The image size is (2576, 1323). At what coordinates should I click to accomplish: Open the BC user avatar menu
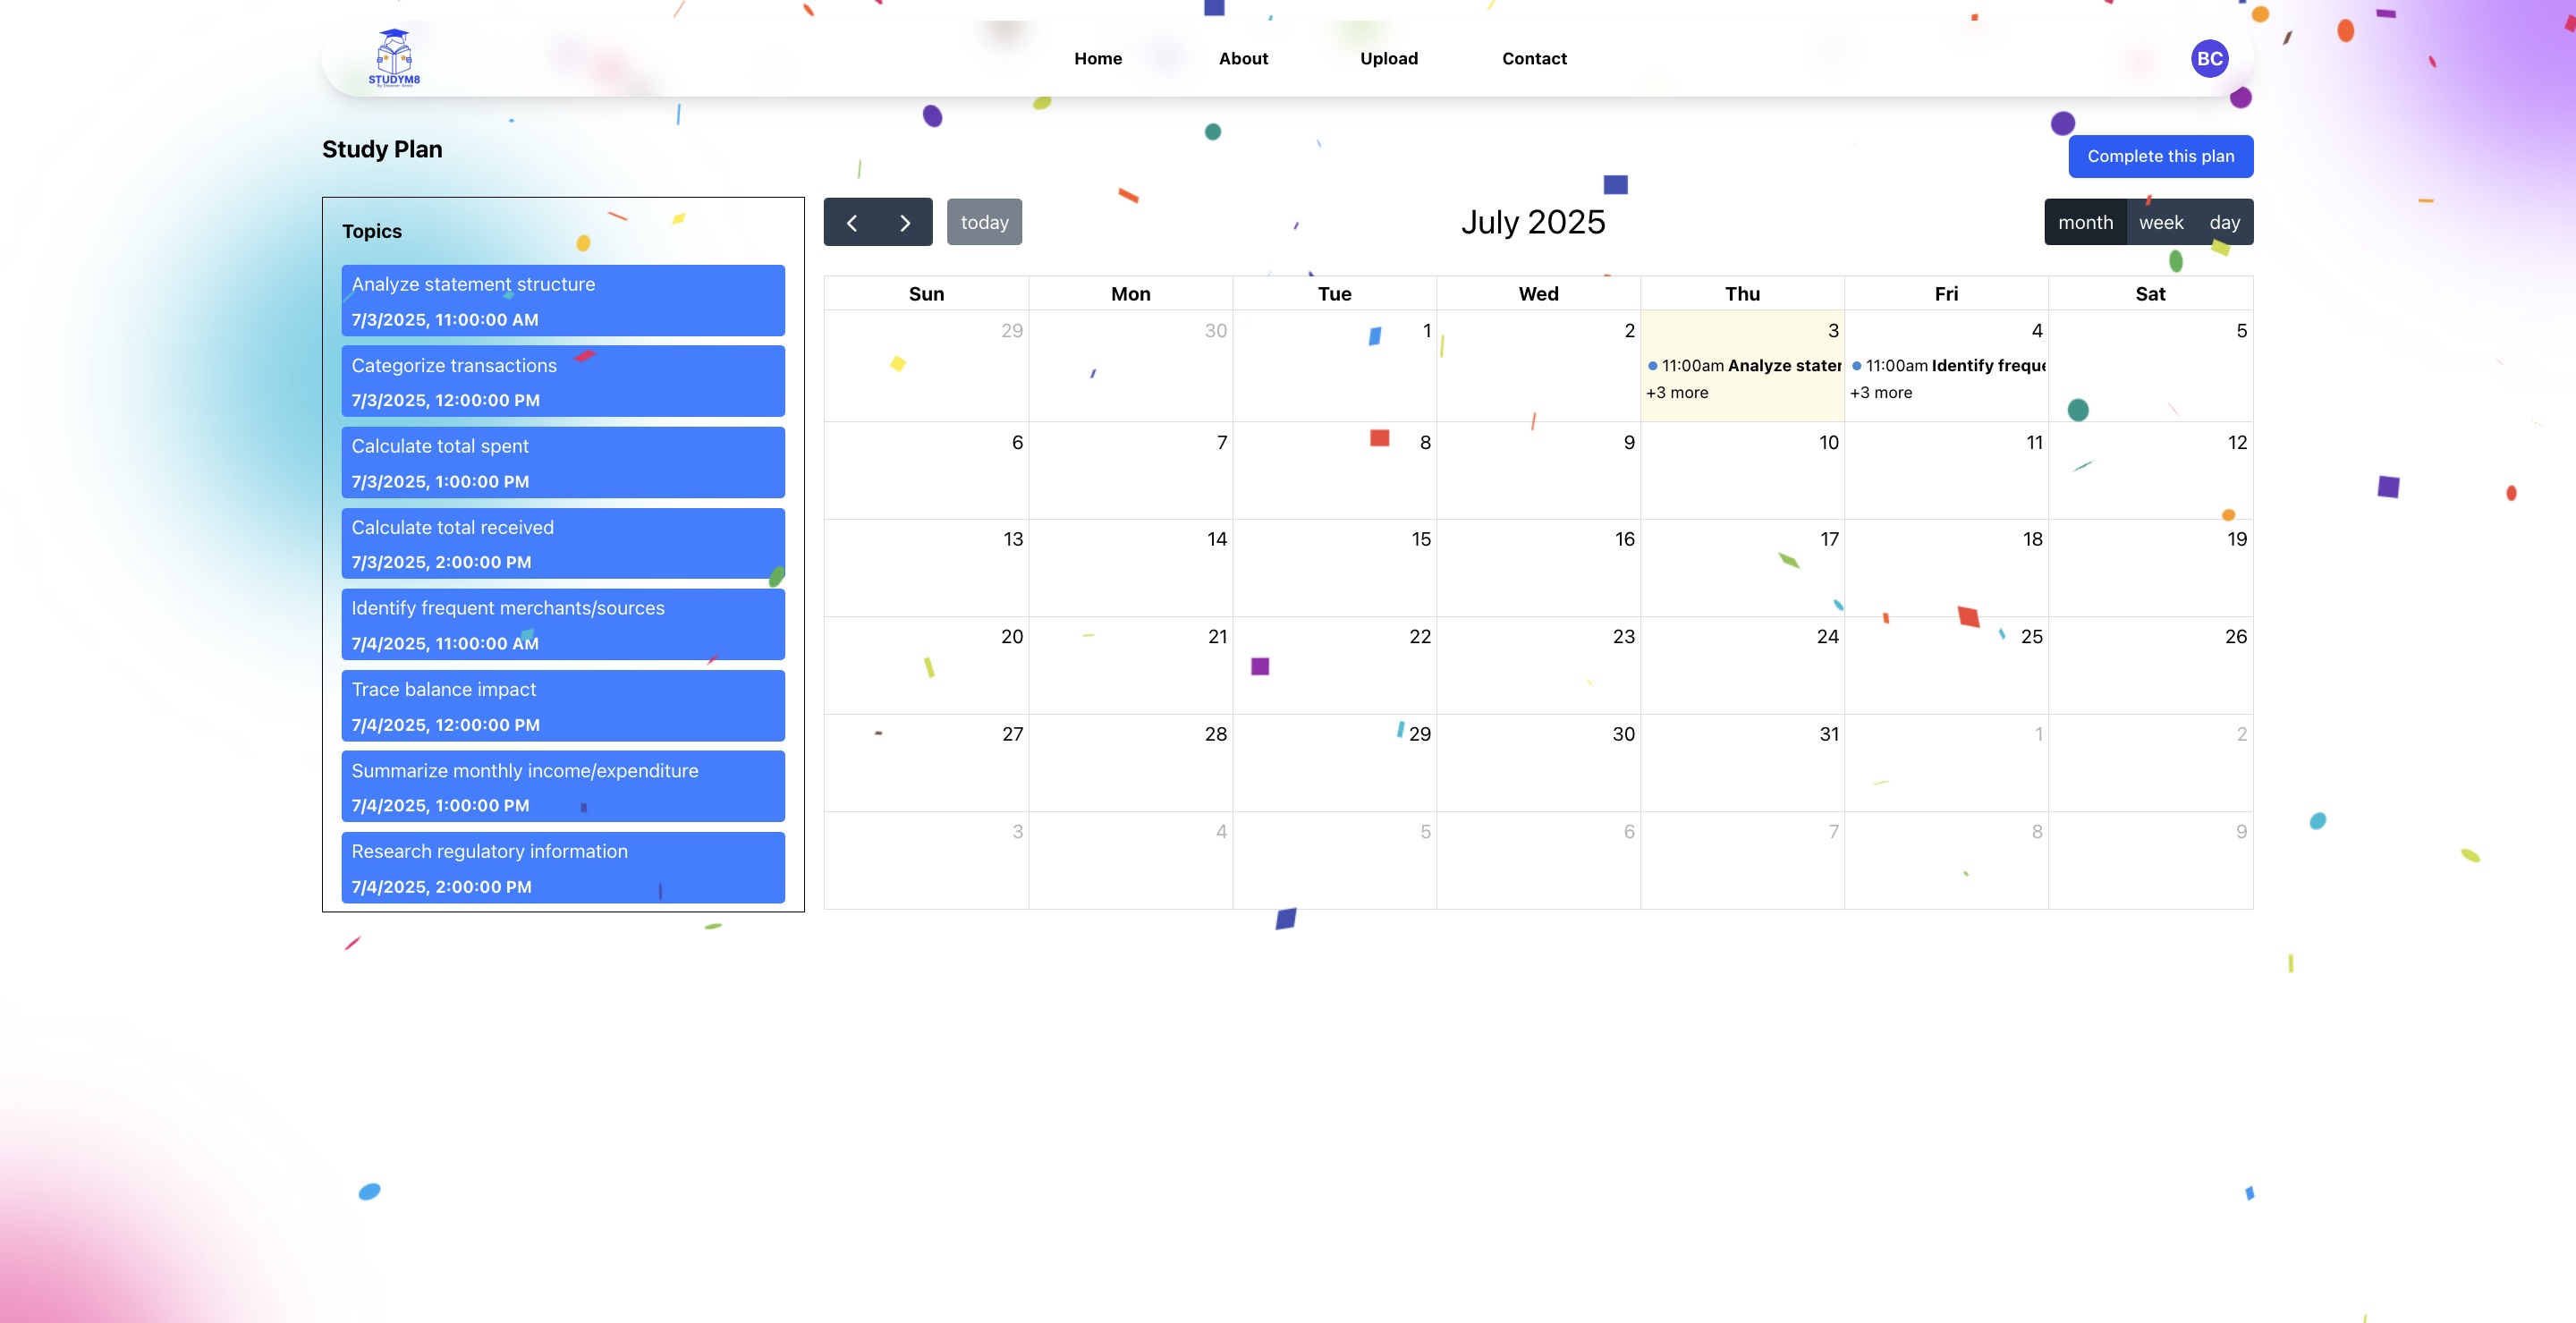tap(2209, 58)
